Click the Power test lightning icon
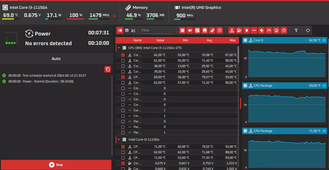The height and width of the screenshot is (170, 329). pyautogui.click(x=29, y=34)
